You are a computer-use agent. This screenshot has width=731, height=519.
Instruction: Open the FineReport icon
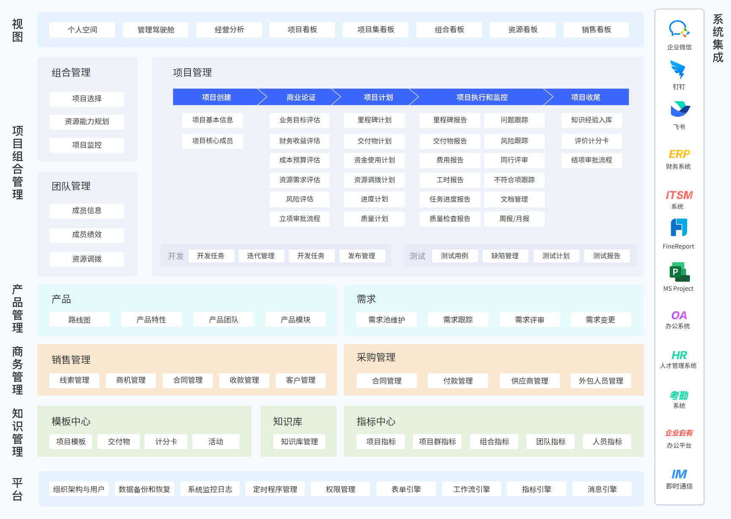click(679, 228)
